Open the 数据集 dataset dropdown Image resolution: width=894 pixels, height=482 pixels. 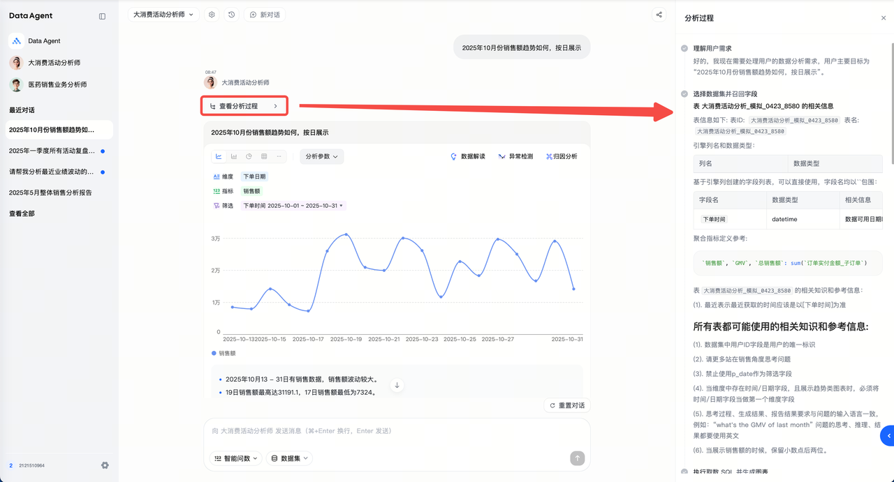click(289, 458)
